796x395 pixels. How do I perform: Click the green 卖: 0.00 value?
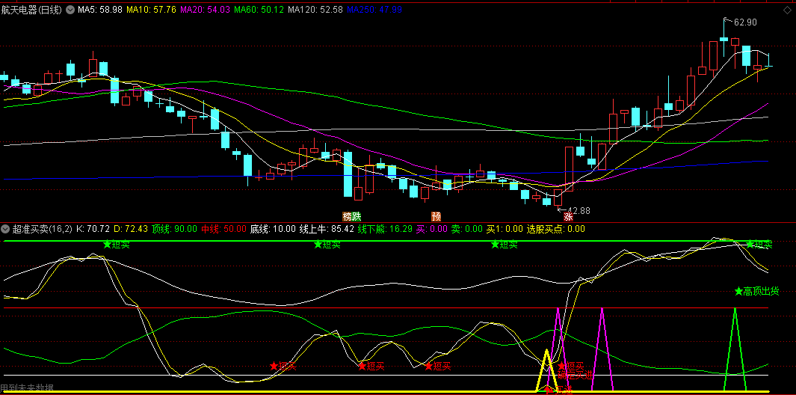click(x=468, y=229)
